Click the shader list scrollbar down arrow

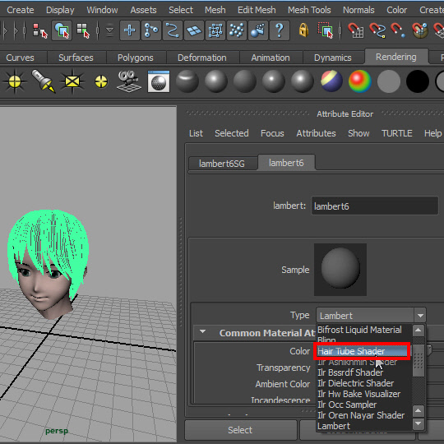[419, 424]
